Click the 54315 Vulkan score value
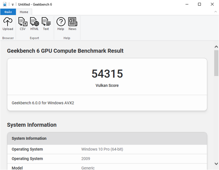 coord(107,74)
